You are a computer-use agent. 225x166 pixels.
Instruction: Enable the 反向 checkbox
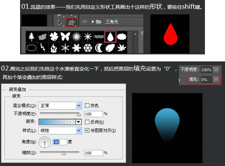pyautogui.click(x=87, y=122)
